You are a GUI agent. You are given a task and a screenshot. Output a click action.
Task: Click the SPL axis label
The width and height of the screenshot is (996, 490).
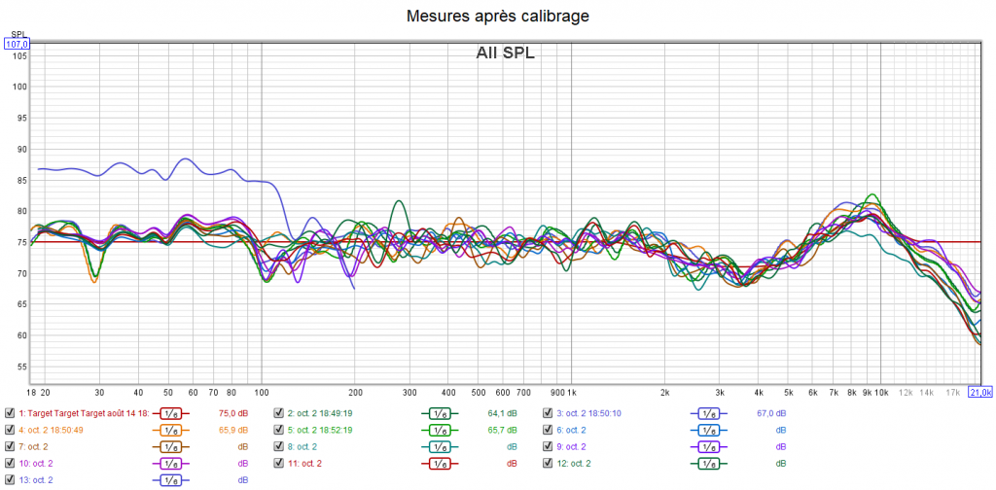pos(18,34)
